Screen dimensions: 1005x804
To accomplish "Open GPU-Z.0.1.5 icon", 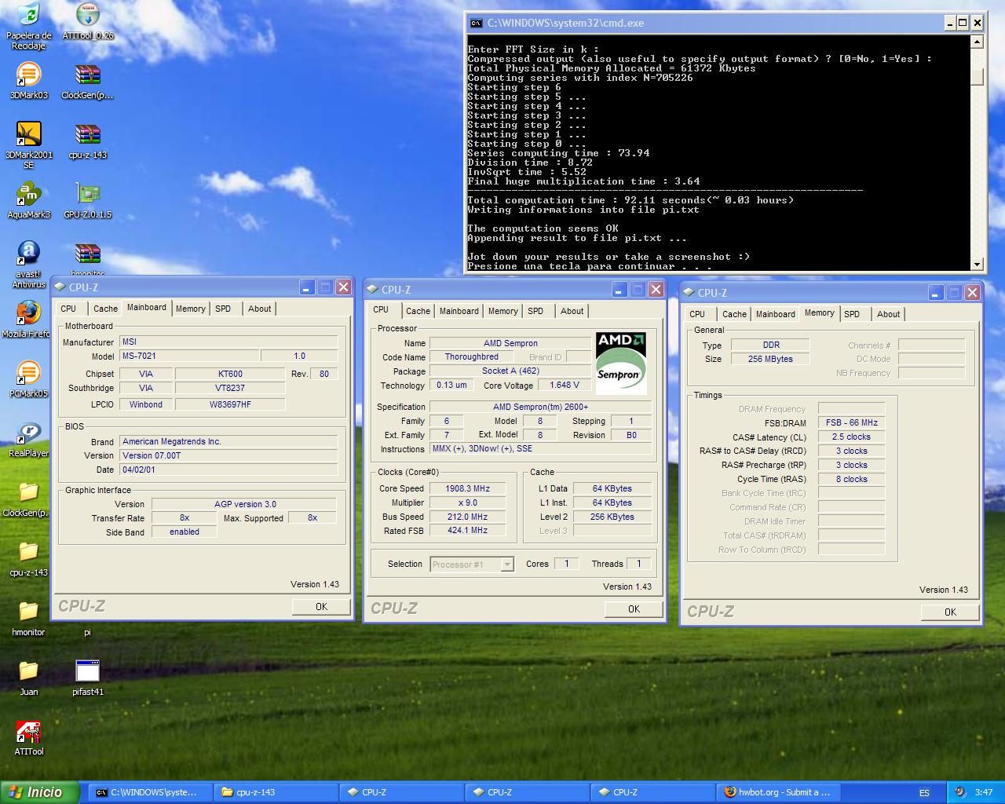I will [87, 200].
